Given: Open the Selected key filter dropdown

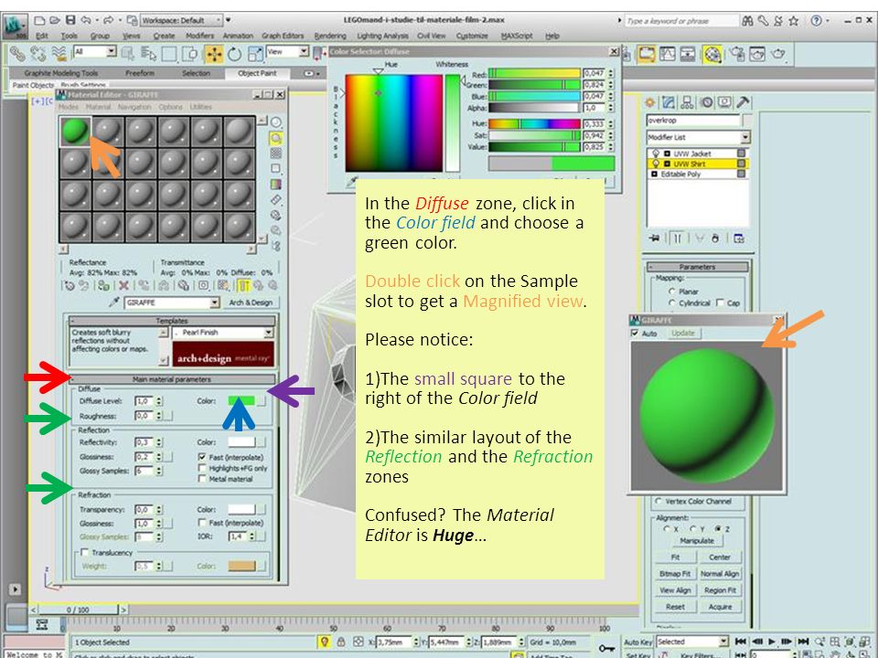Looking at the screenshot, I should click(x=692, y=642).
